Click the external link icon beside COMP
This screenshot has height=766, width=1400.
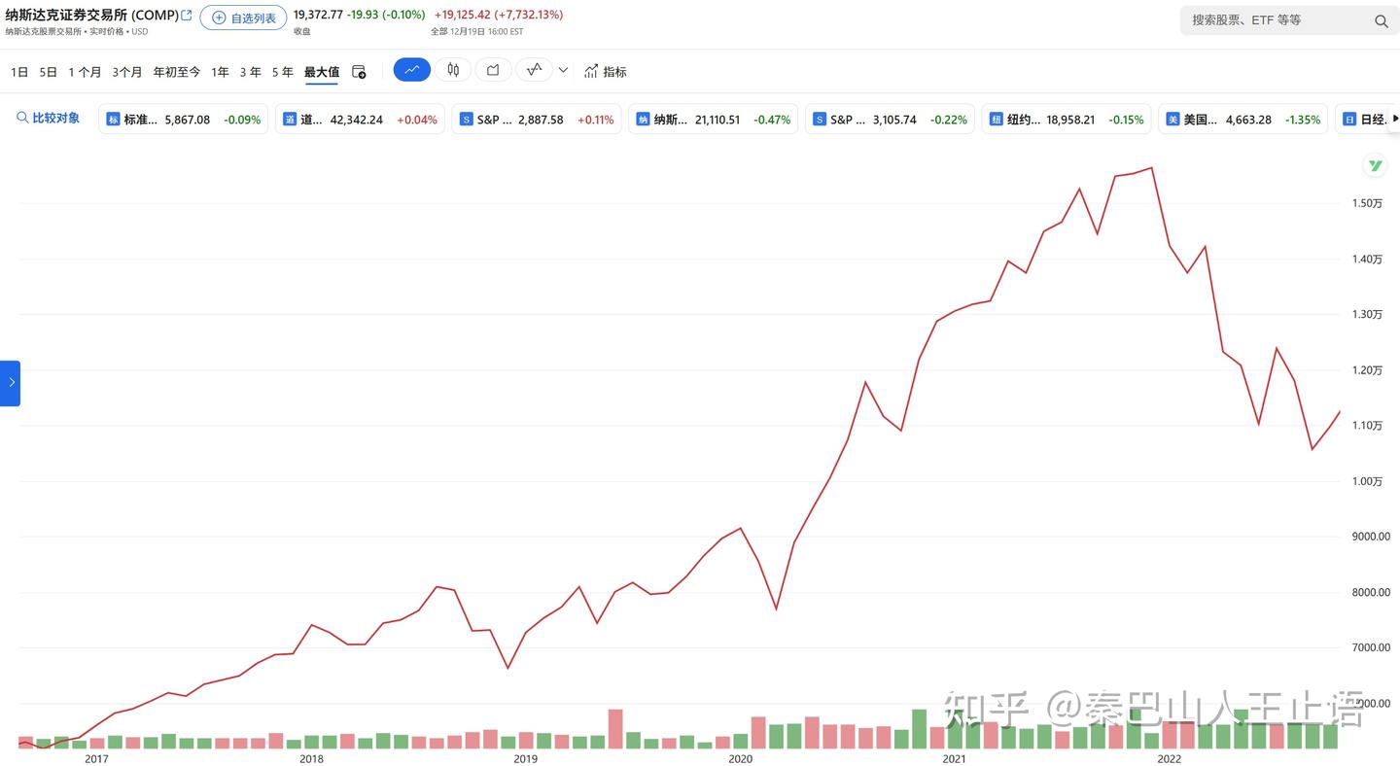tap(187, 15)
